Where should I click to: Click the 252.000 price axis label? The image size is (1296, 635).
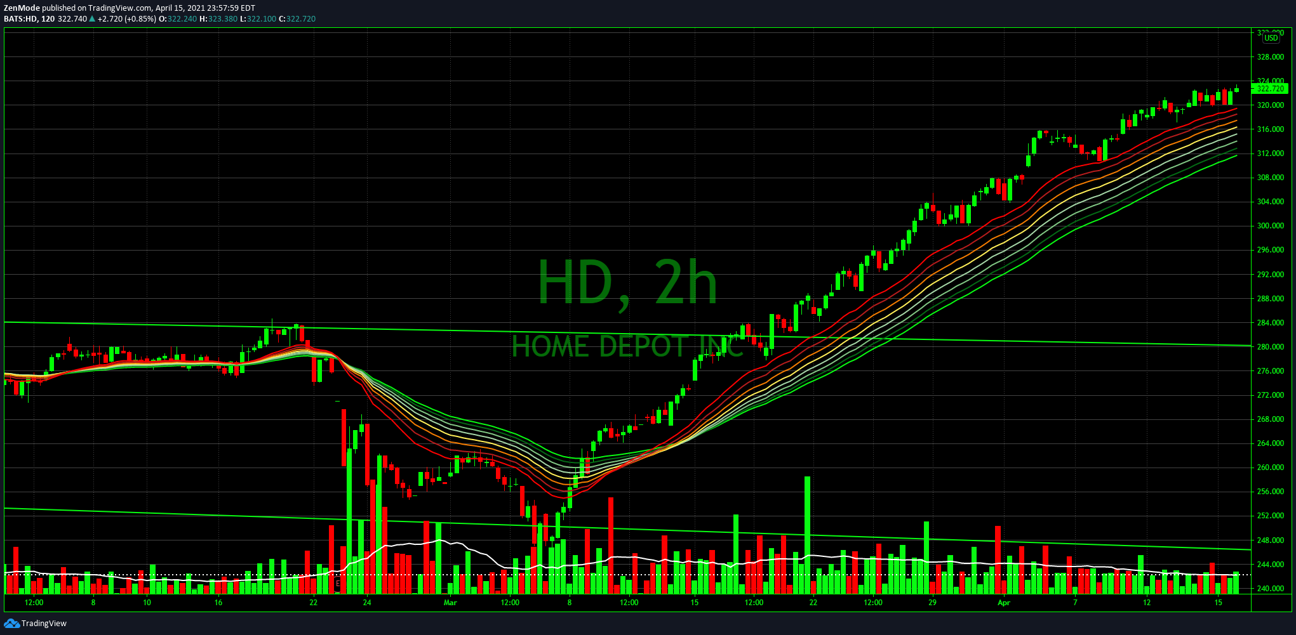point(1271,516)
